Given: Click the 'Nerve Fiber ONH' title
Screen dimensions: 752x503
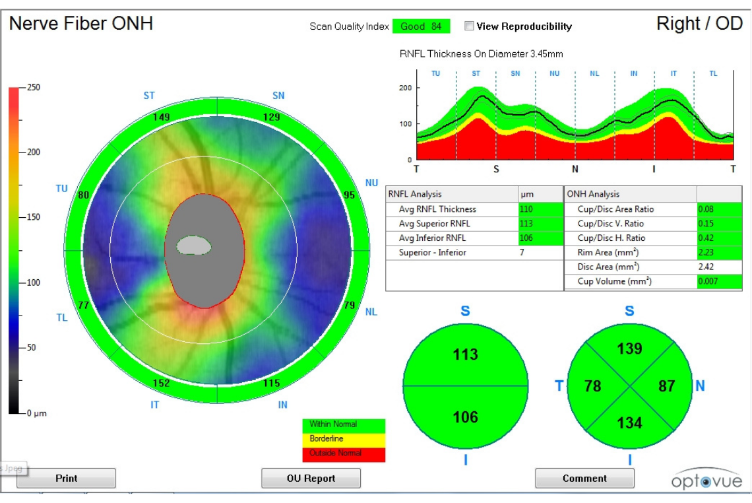Looking at the screenshot, I should pos(81,23).
